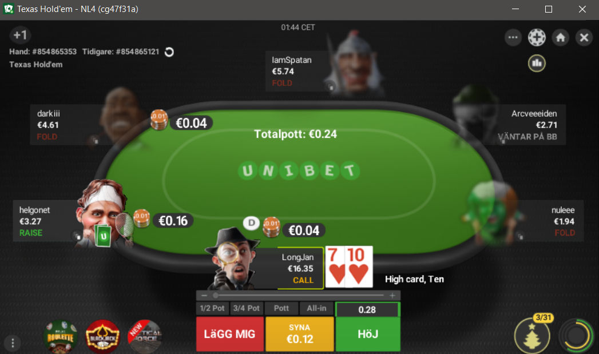
Task: Open the vertical three-dot menu
Action: (13, 343)
